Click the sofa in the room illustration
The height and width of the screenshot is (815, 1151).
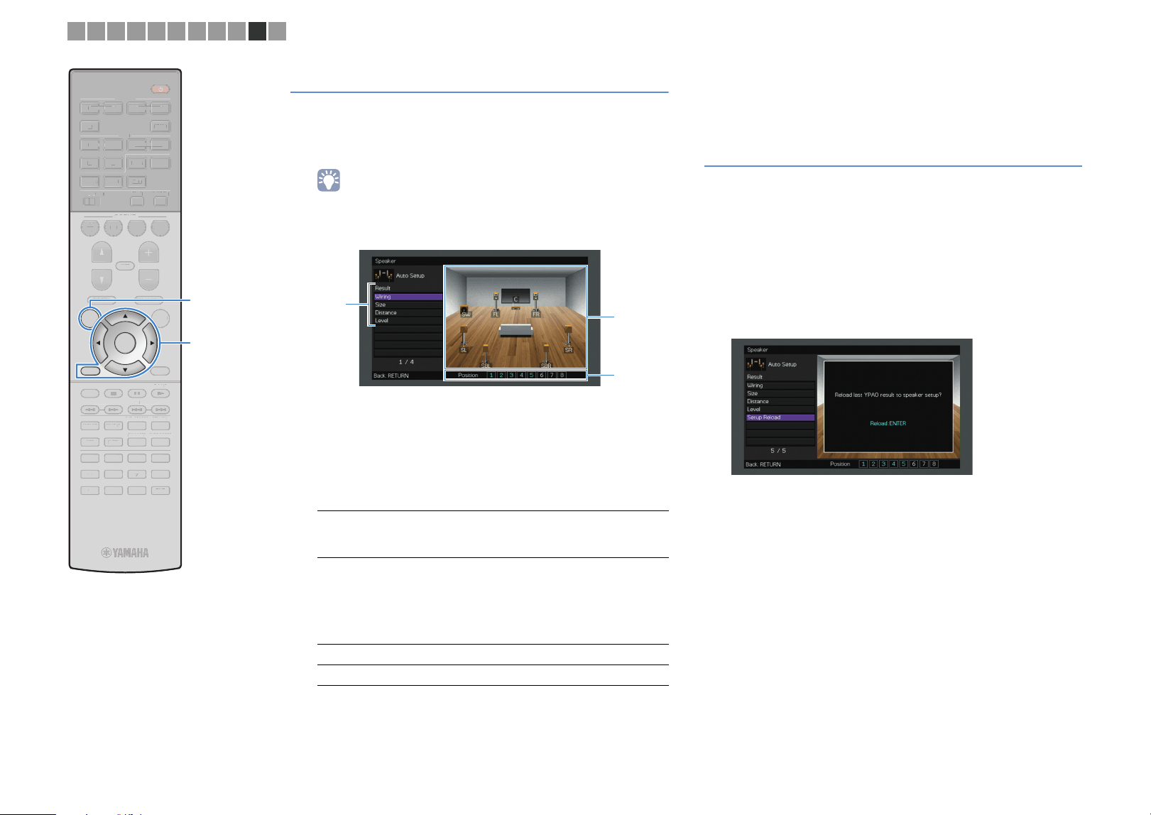coord(516,332)
